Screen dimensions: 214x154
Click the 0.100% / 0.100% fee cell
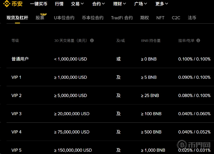[x=194, y=59]
